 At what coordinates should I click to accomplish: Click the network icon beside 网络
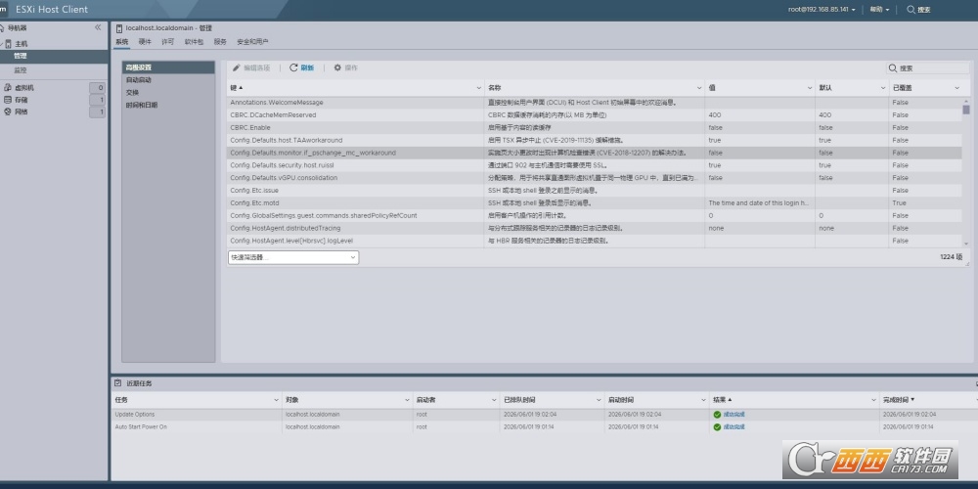point(8,111)
